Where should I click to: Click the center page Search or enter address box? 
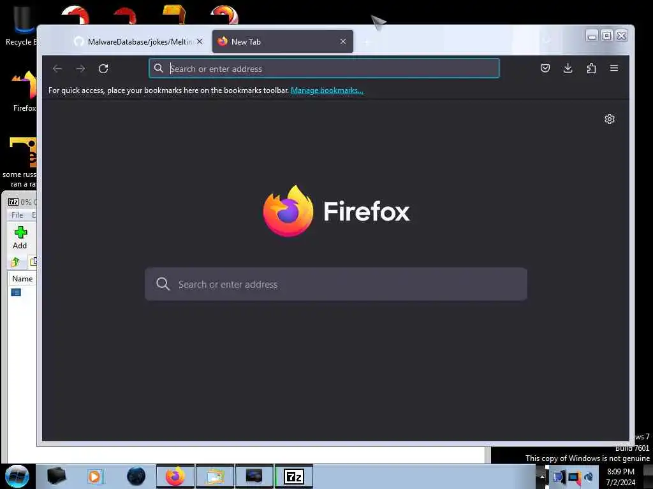tap(335, 284)
